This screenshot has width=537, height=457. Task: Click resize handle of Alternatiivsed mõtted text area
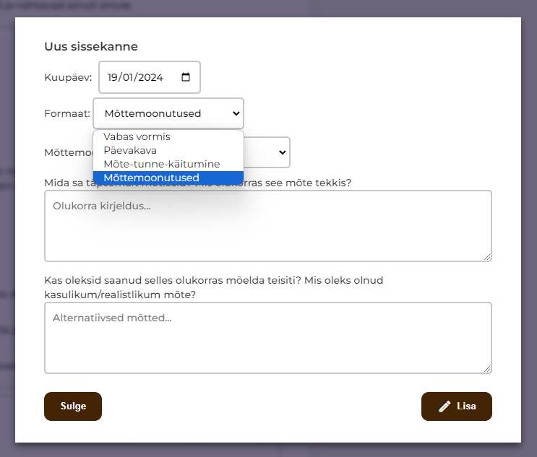pyautogui.click(x=487, y=368)
